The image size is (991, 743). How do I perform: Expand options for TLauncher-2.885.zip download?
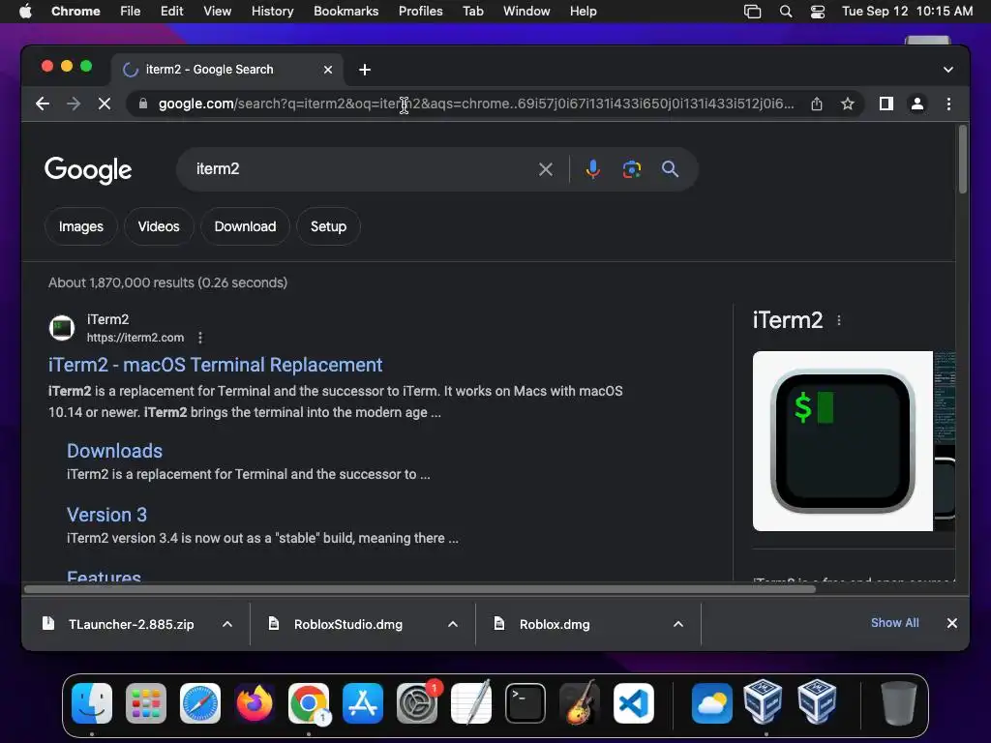[x=227, y=624]
